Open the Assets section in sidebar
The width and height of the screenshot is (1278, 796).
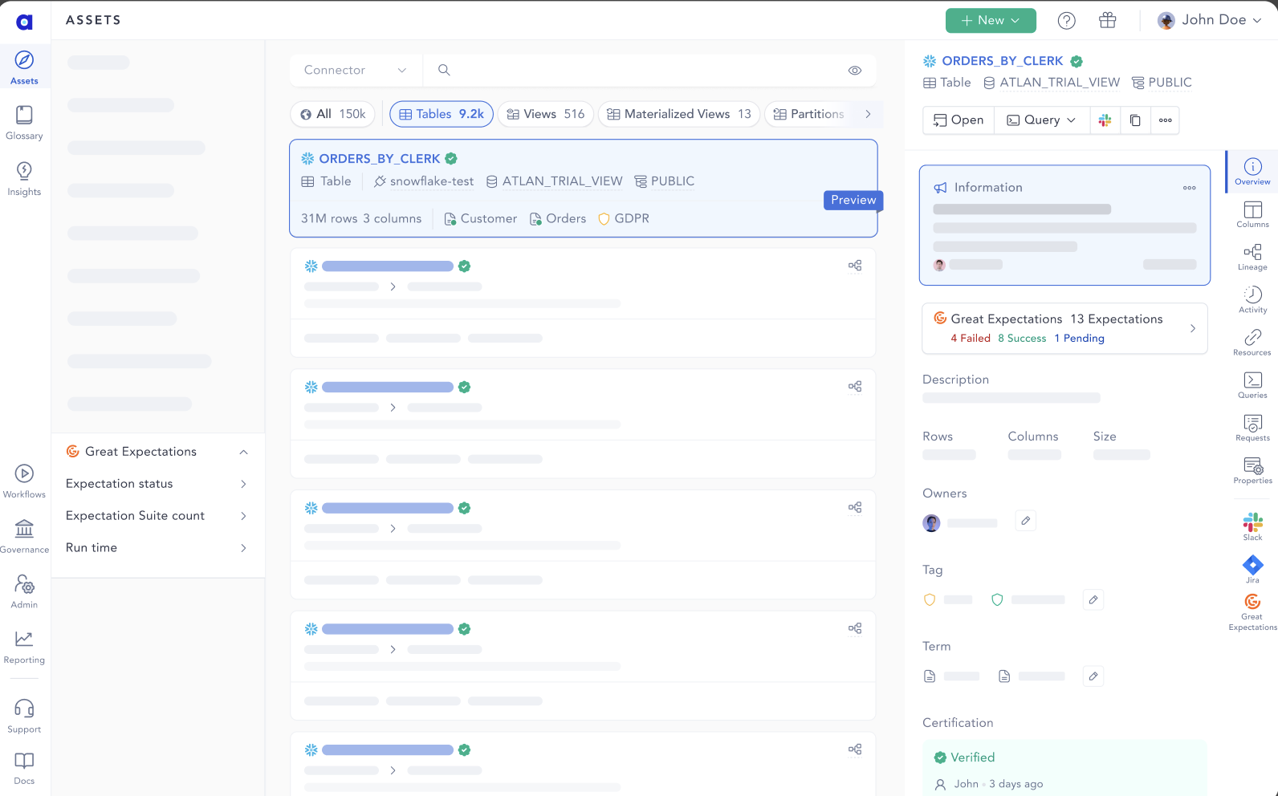25,67
